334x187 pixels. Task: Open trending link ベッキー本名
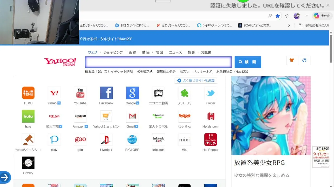[203, 72]
